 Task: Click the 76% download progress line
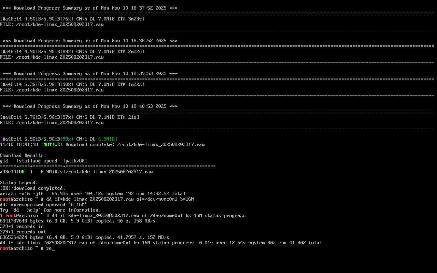pyautogui.click(x=72, y=19)
